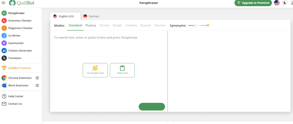Select the Co-Writer pen icon
The width and height of the screenshot is (293, 124).
click(x=4, y=36)
